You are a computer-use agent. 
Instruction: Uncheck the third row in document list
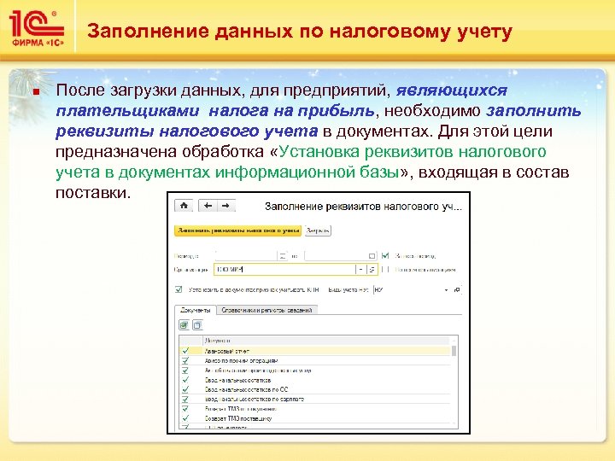(x=185, y=370)
